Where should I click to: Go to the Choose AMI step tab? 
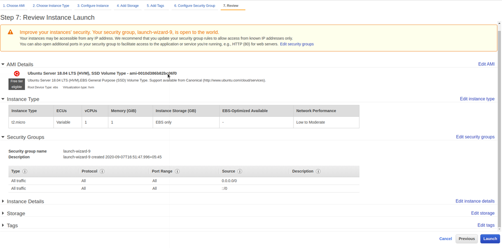[14, 6]
